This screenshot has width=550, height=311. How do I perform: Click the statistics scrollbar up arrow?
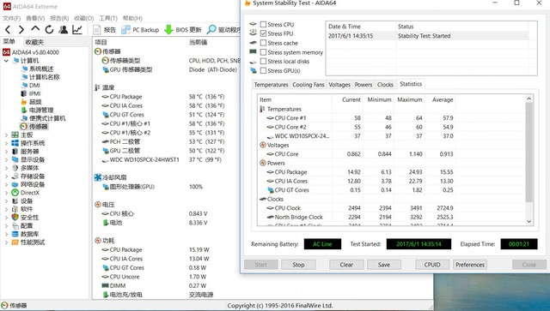(529, 99)
